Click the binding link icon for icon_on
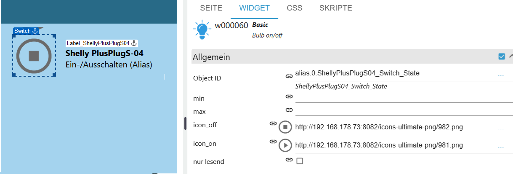This screenshot has height=174, width=513. coord(273,142)
